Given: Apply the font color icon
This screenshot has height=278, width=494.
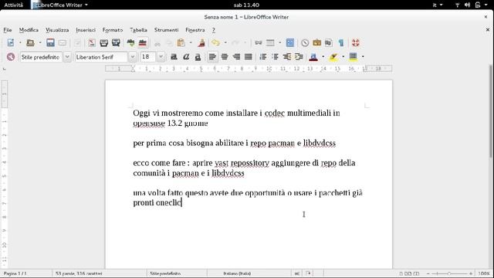Looking at the screenshot, I should point(313,56).
